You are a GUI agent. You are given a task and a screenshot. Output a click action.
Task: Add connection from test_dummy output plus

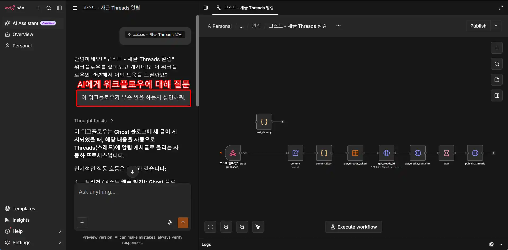click(283, 122)
